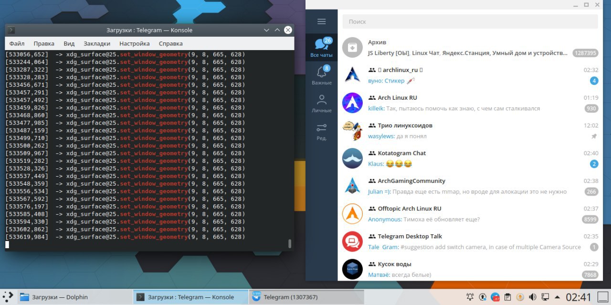The width and height of the screenshot is (611, 305).
Task: Switch to "Загрузки — Dolphin" taskbar entry
Action: (75, 297)
